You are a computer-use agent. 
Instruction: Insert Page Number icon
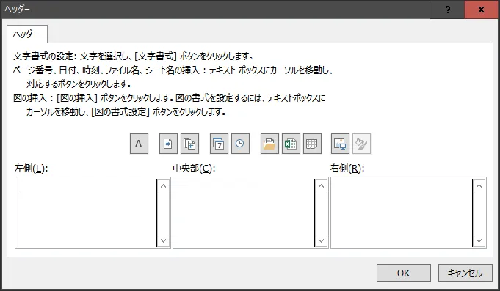[x=168, y=144]
